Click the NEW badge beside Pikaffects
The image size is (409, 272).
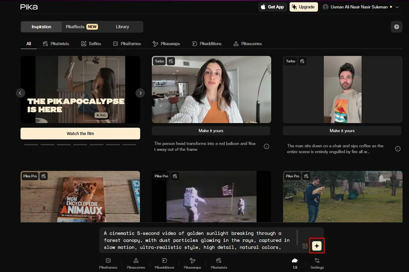pyautogui.click(x=92, y=27)
